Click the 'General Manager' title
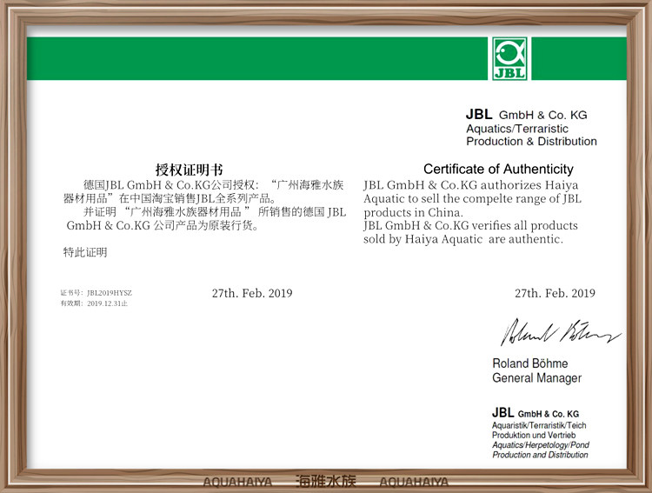This screenshot has width=652, height=493. pos(537,378)
